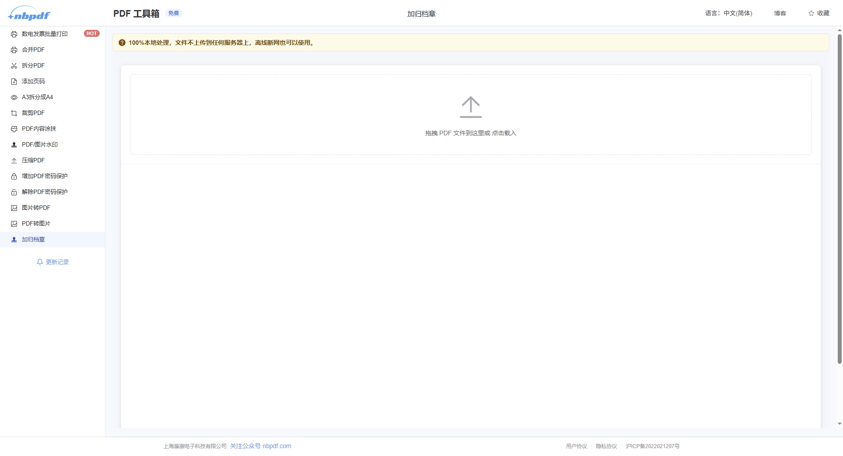843x456 pixels.
Task: Open 裁剪PDF via the crop icon
Action: click(14, 113)
